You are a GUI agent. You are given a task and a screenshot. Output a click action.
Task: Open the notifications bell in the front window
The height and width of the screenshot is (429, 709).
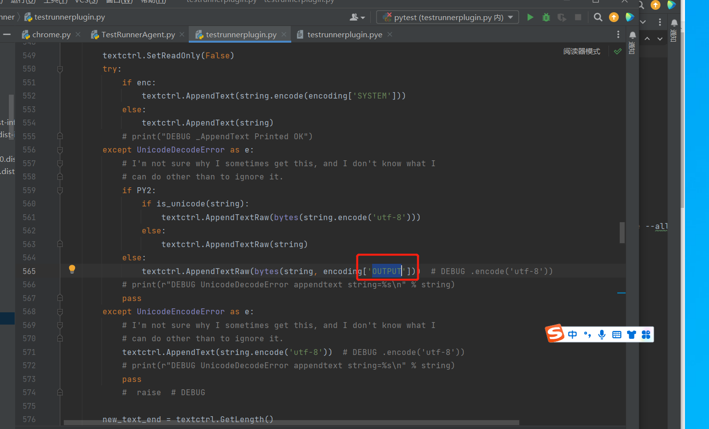(633, 35)
